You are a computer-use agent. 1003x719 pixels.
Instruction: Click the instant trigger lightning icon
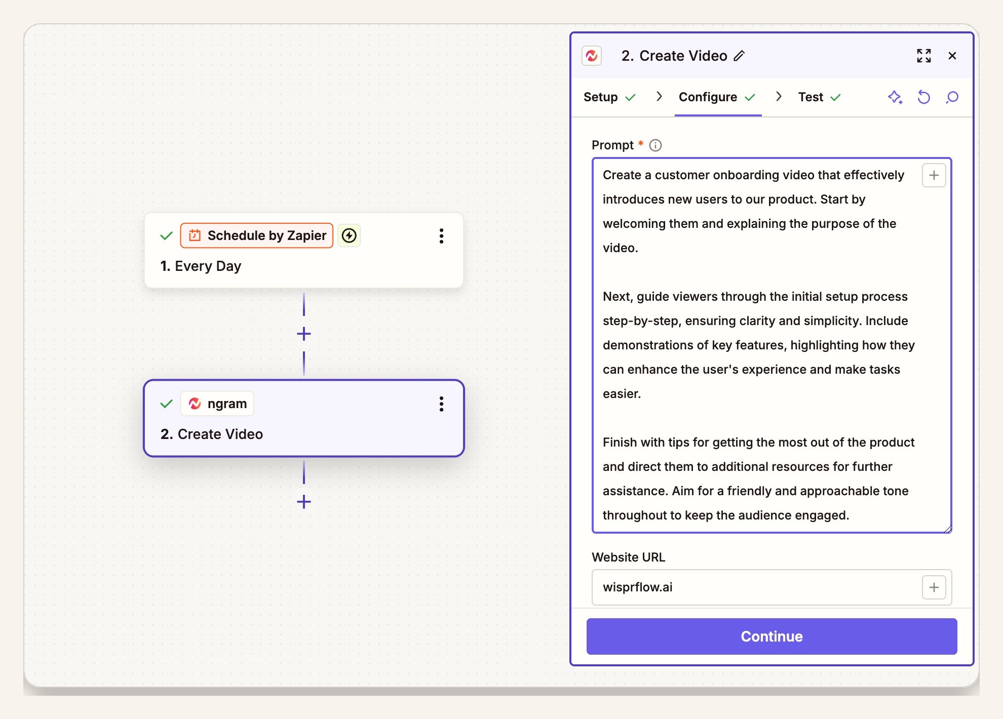349,235
